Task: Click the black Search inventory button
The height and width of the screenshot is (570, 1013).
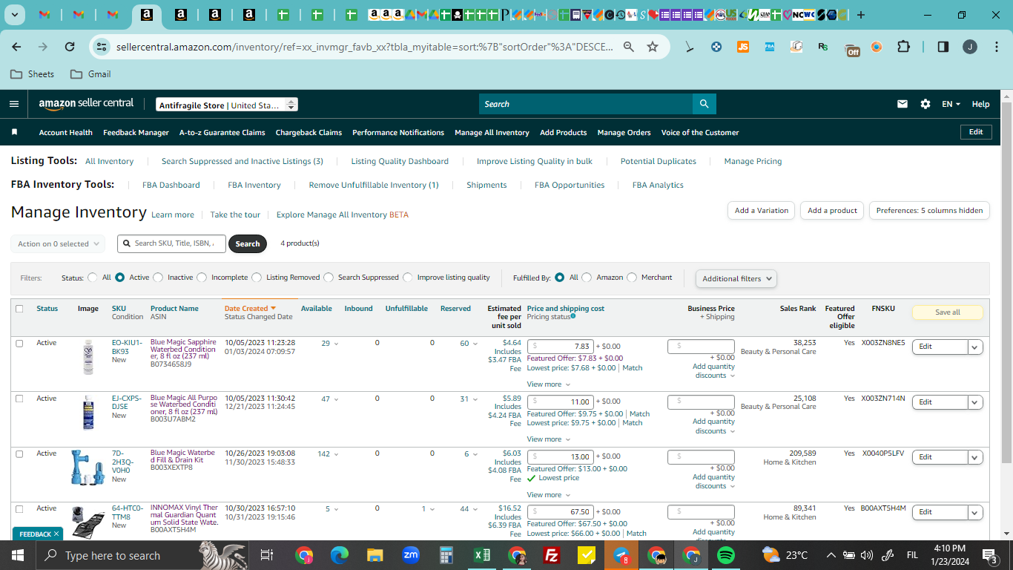Action: 248,243
